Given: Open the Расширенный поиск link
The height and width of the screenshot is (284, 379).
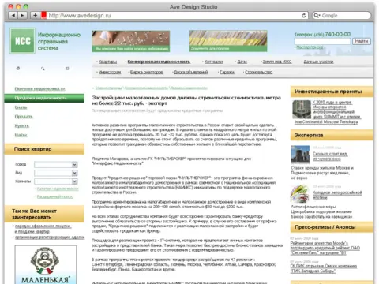Looking at the screenshot, I should [x=54, y=196].
